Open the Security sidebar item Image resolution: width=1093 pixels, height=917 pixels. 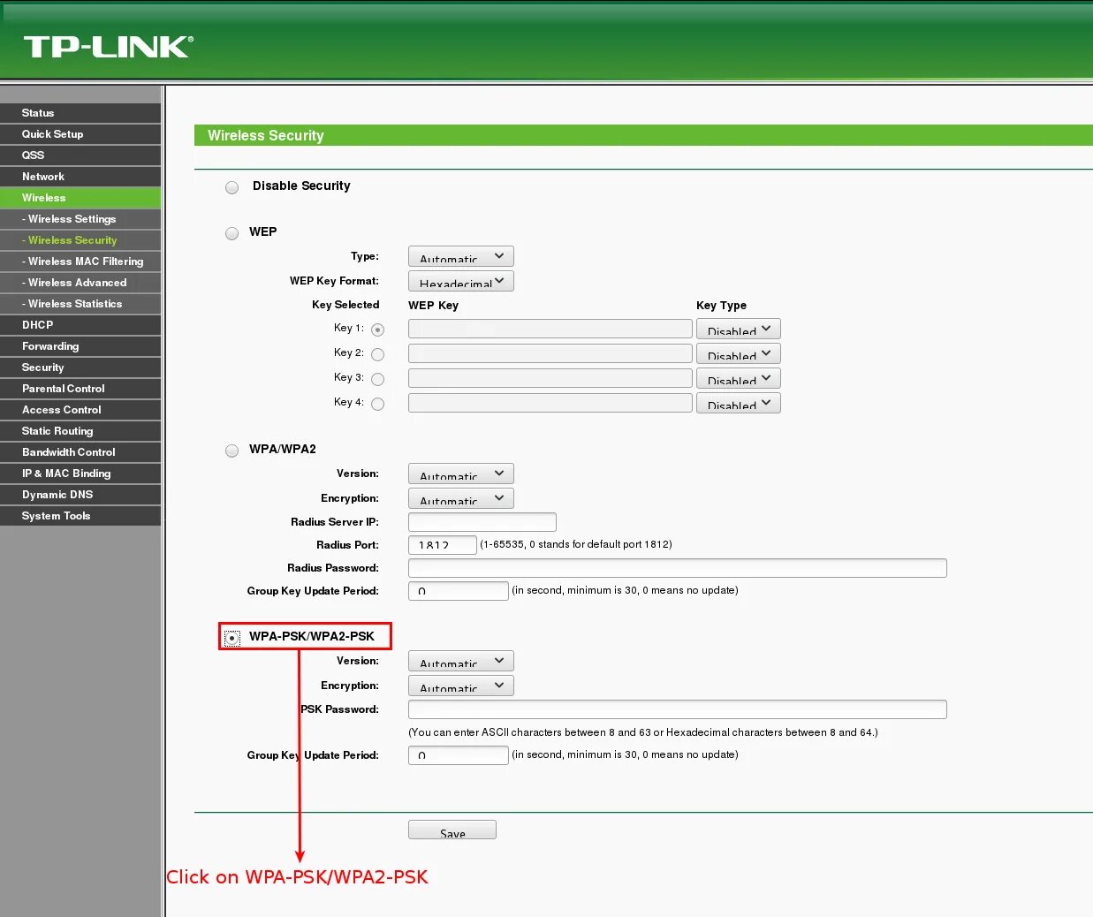click(80, 368)
